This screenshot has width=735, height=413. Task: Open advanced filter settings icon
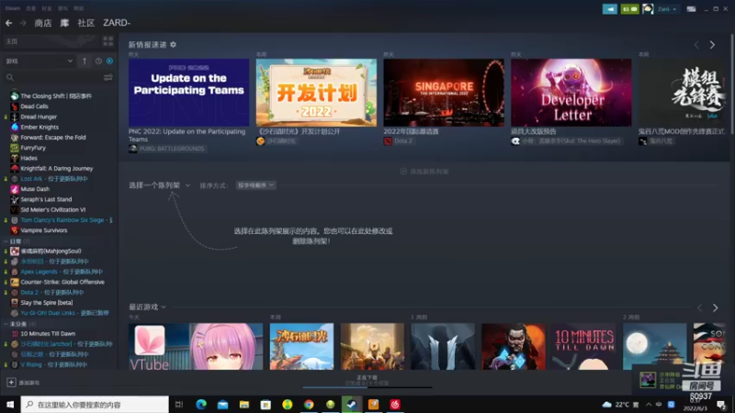click(108, 77)
